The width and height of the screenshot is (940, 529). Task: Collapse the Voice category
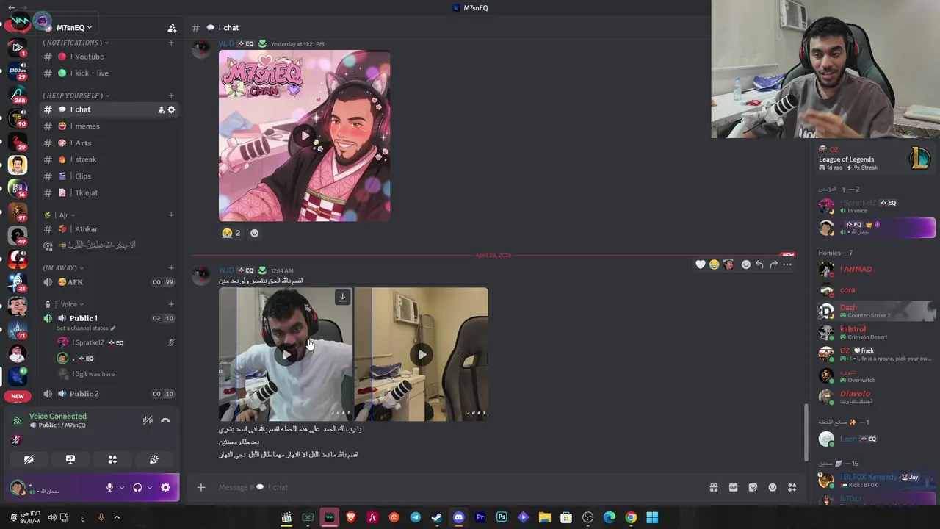coord(64,304)
